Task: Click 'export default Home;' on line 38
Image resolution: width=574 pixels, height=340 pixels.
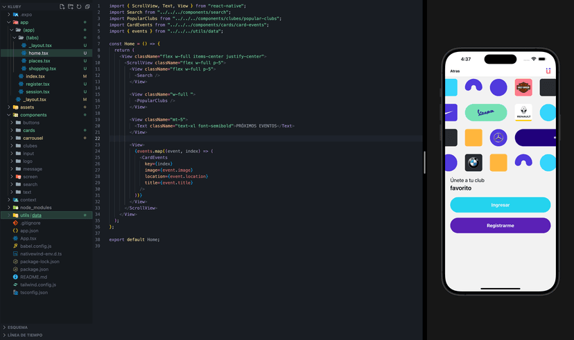Action: point(134,240)
